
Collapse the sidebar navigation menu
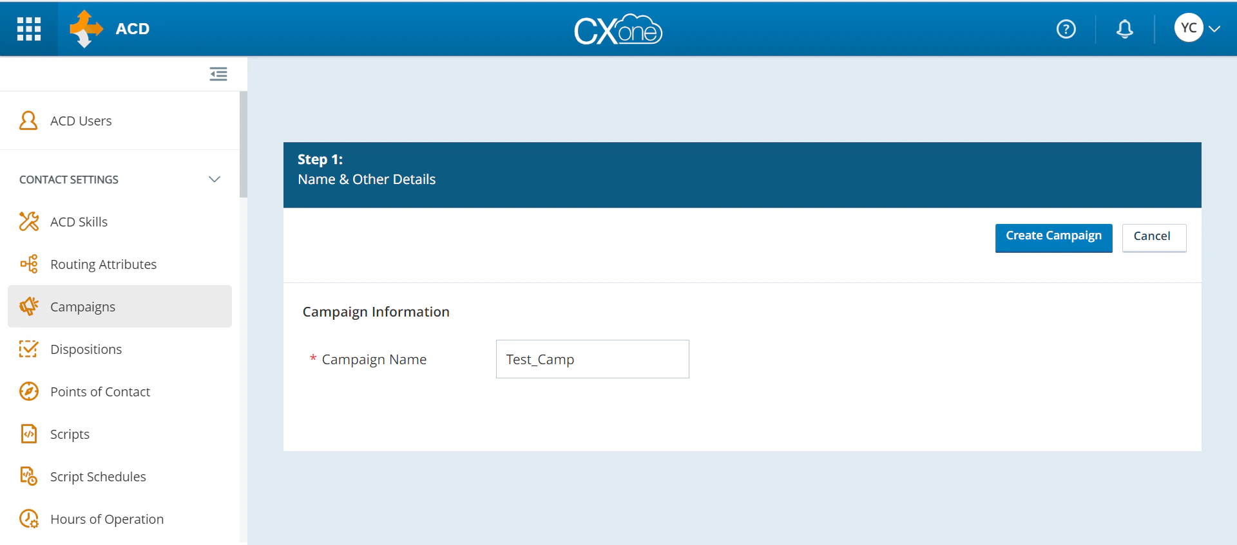(218, 74)
